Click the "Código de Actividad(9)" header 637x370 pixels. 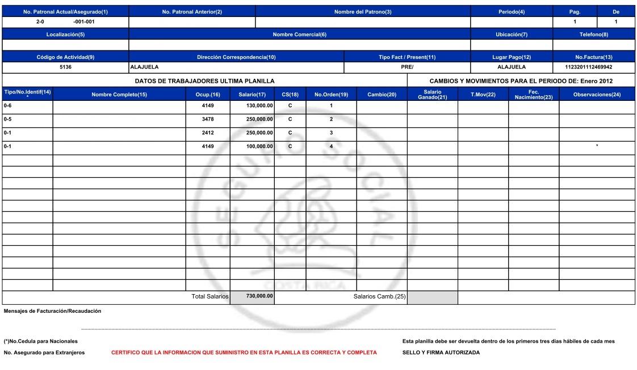[x=65, y=57]
